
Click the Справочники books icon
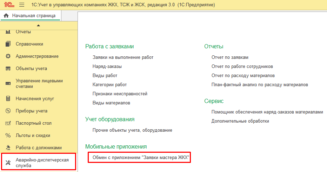click(8, 44)
